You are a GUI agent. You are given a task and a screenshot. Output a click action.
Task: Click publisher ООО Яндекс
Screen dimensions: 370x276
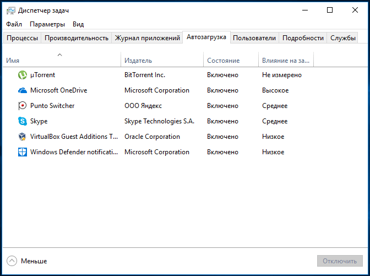(x=143, y=106)
